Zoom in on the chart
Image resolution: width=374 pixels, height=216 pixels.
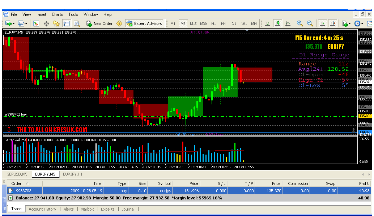(300, 23)
